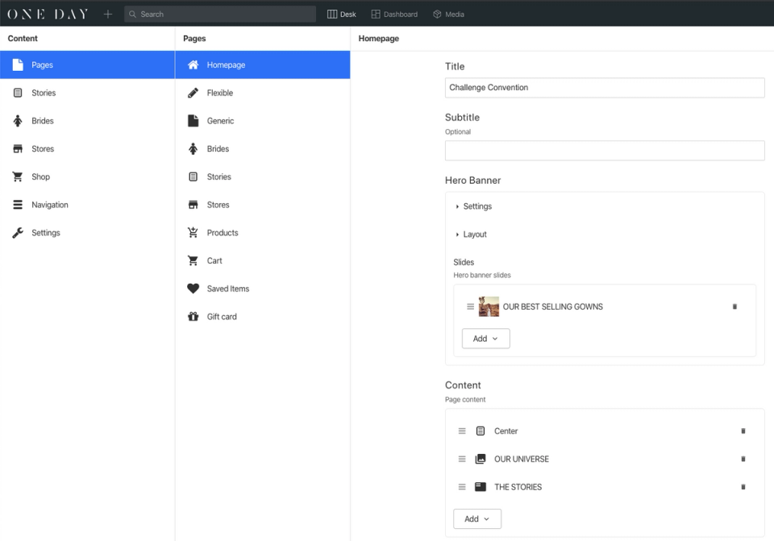Screen dimensions: 774x541
Task: Open Brides in the Content list
Action: 87,121
